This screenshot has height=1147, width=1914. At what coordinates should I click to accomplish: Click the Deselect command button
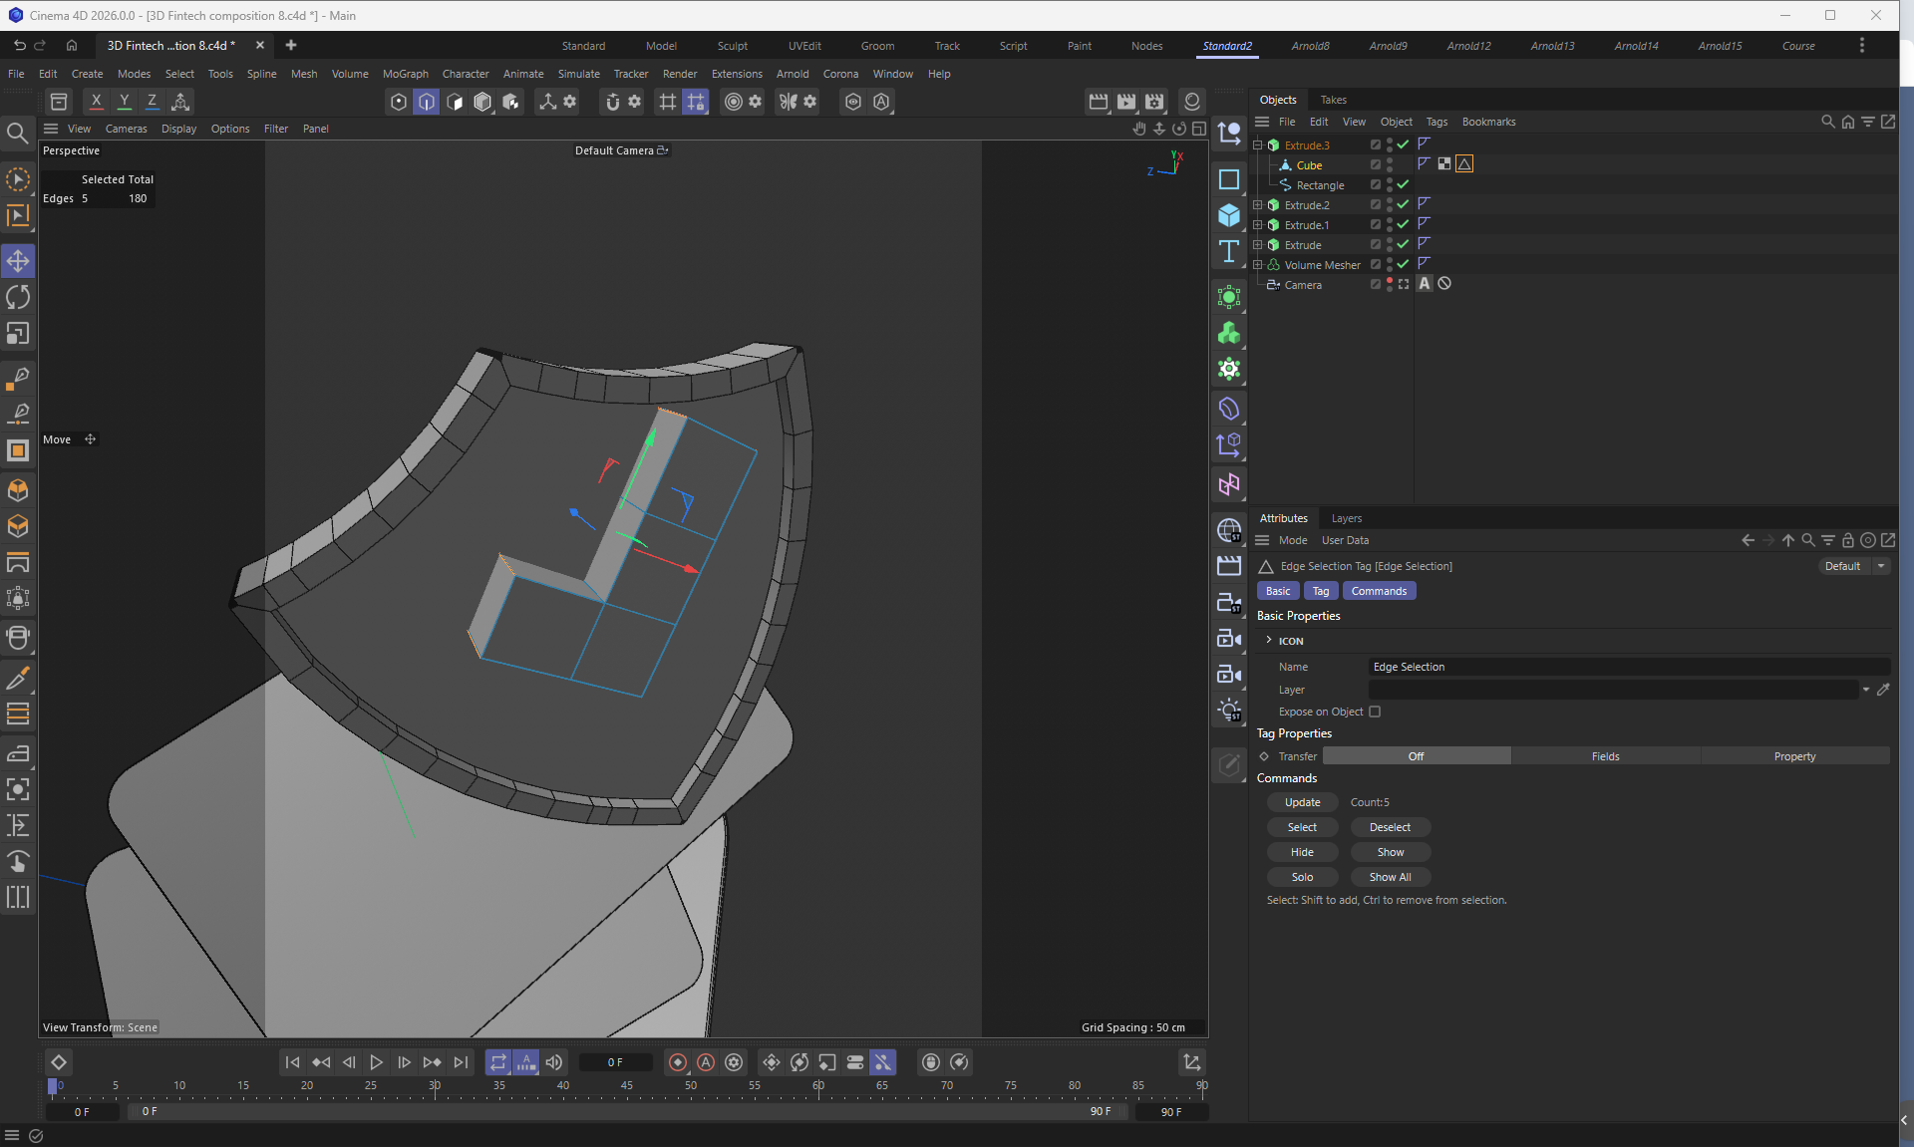coord(1390,827)
